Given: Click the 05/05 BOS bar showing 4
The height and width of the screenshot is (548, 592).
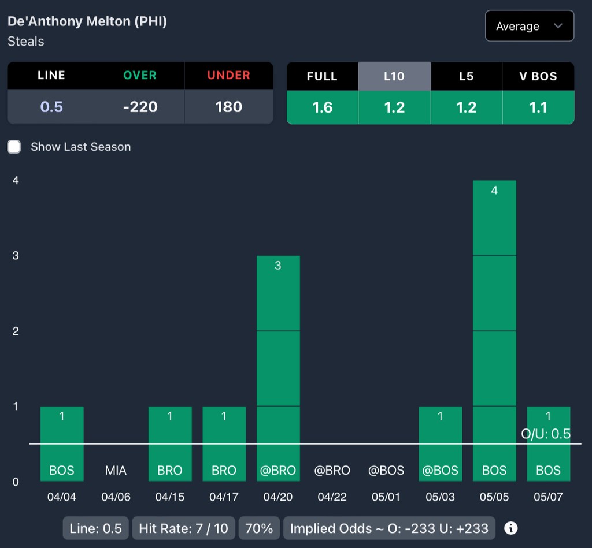Looking at the screenshot, I should (x=494, y=330).
